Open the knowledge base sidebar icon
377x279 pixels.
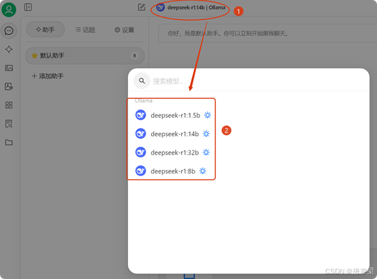tap(9, 124)
